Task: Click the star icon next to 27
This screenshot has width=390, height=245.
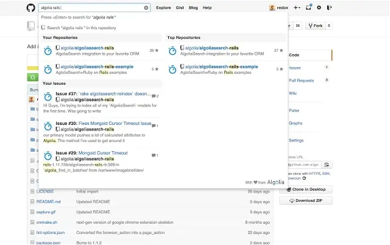Action: [282, 50]
